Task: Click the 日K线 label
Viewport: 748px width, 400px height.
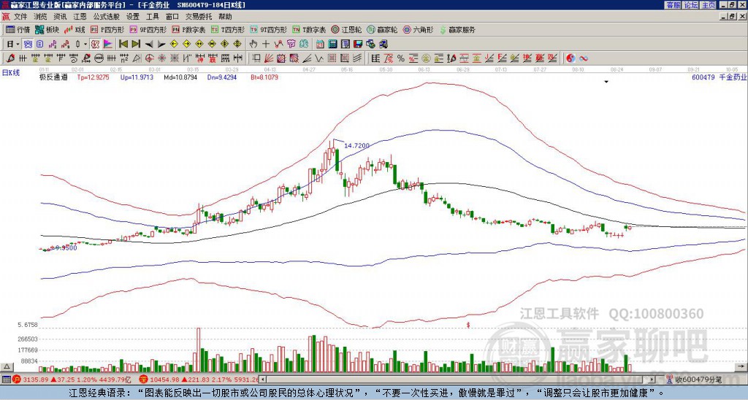Action: click(11, 73)
